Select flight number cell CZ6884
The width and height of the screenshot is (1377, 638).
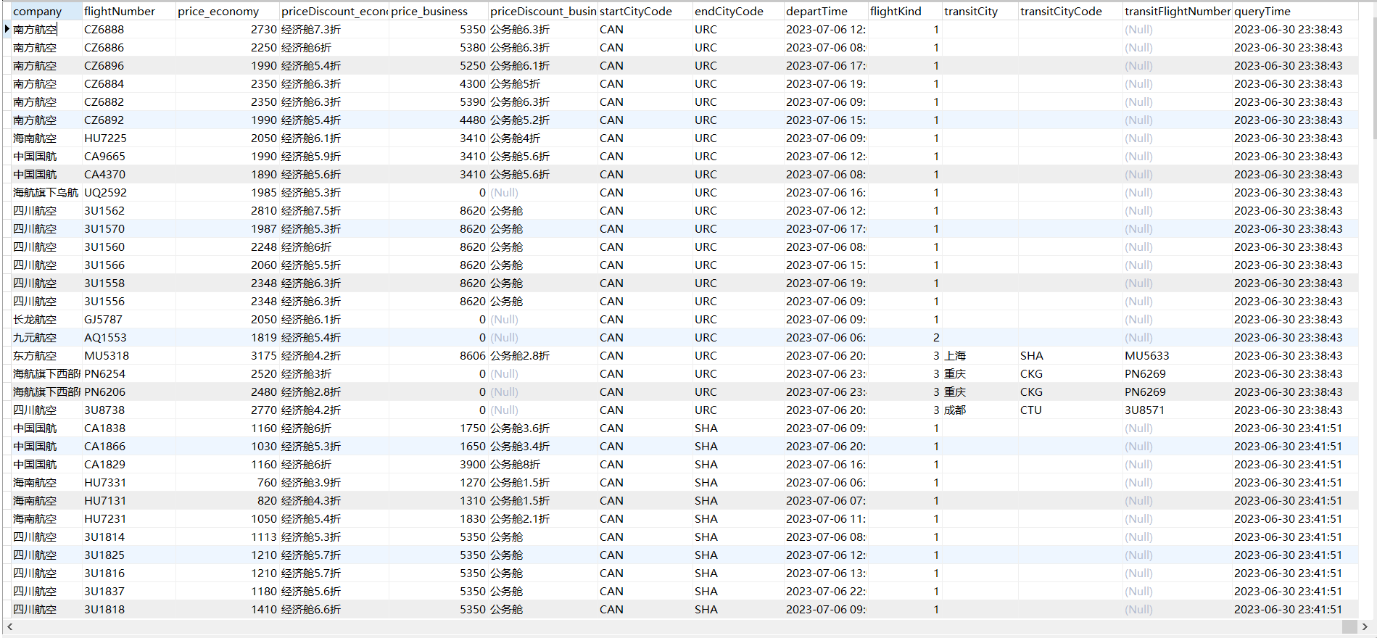coord(128,83)
